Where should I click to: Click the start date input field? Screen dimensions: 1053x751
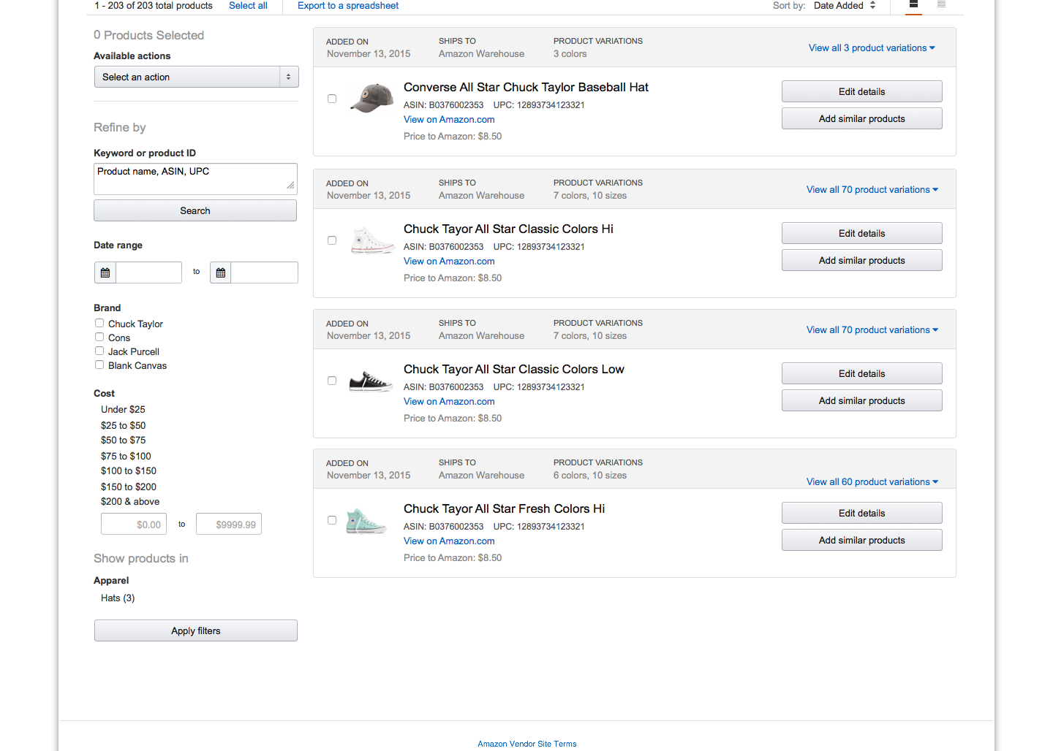[148, 272]
